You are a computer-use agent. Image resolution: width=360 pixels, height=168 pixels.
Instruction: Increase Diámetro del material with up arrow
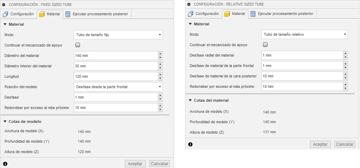point(160,54)
